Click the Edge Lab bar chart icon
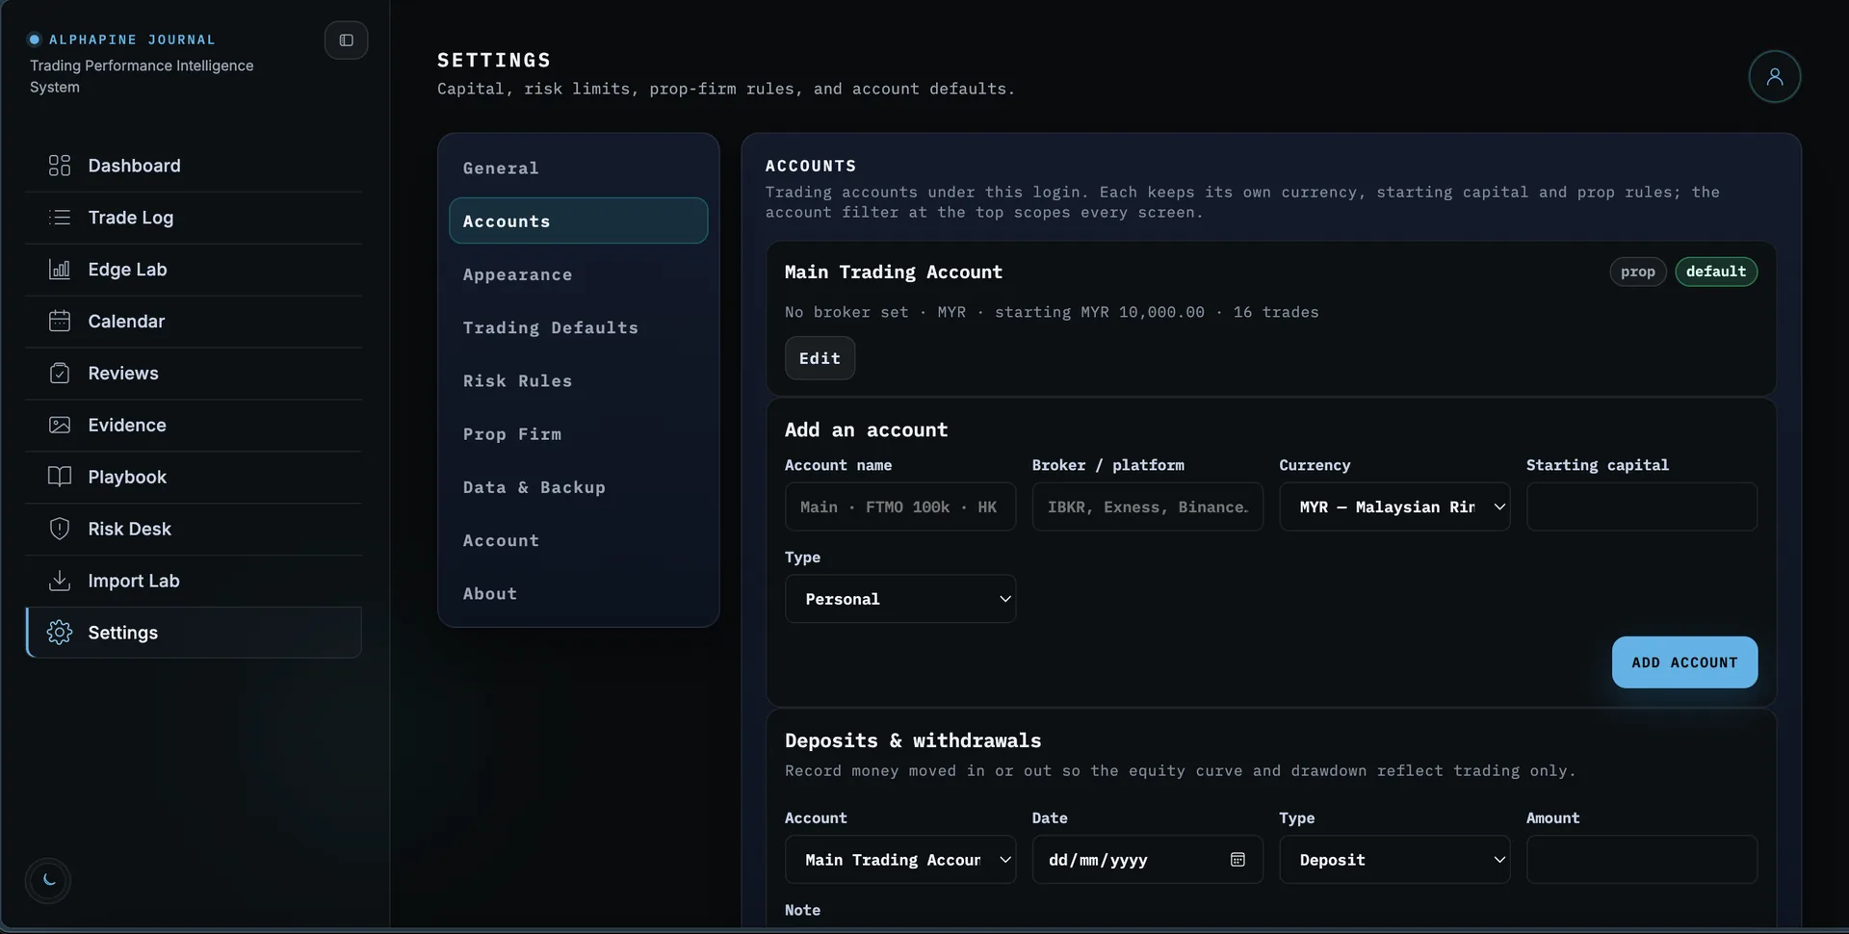This screenshot has width=1849, height=934. 60,270
